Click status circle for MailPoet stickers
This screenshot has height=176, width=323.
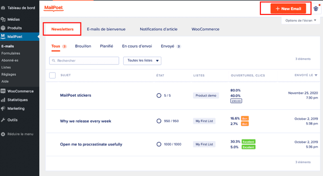[x=159, y=95]
